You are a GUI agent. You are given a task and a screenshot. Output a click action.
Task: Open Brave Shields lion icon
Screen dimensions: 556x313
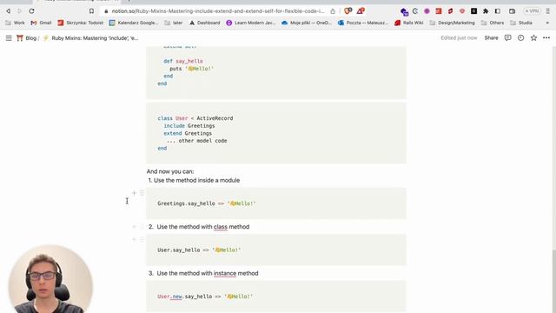(347, 11)
